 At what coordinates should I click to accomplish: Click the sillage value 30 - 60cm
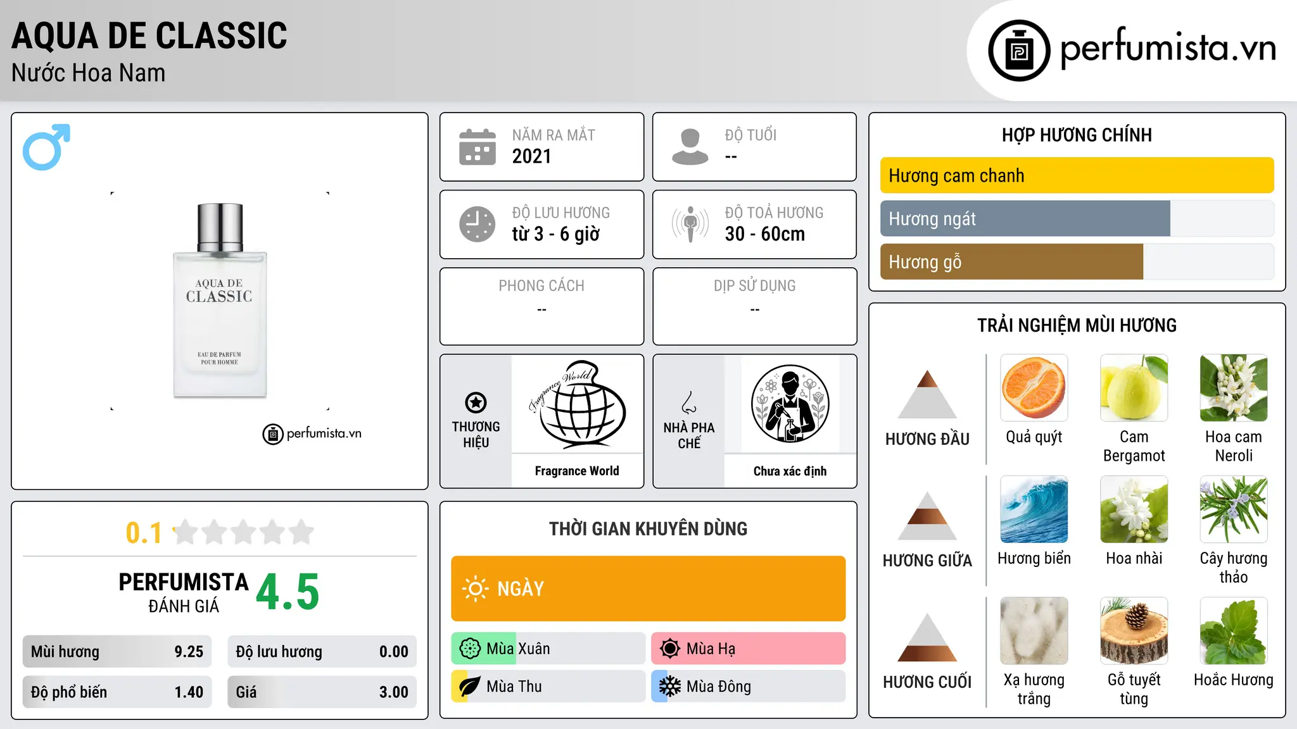765,234
